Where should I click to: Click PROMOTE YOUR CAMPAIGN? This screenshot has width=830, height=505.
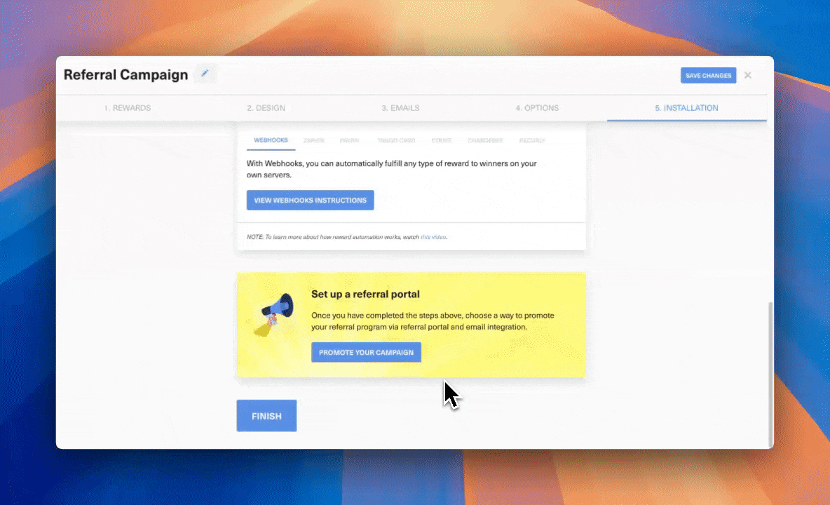[366, 352]
